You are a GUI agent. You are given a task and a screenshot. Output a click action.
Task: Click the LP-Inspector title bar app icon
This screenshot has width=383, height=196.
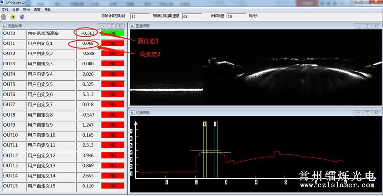tap(3, 2)
